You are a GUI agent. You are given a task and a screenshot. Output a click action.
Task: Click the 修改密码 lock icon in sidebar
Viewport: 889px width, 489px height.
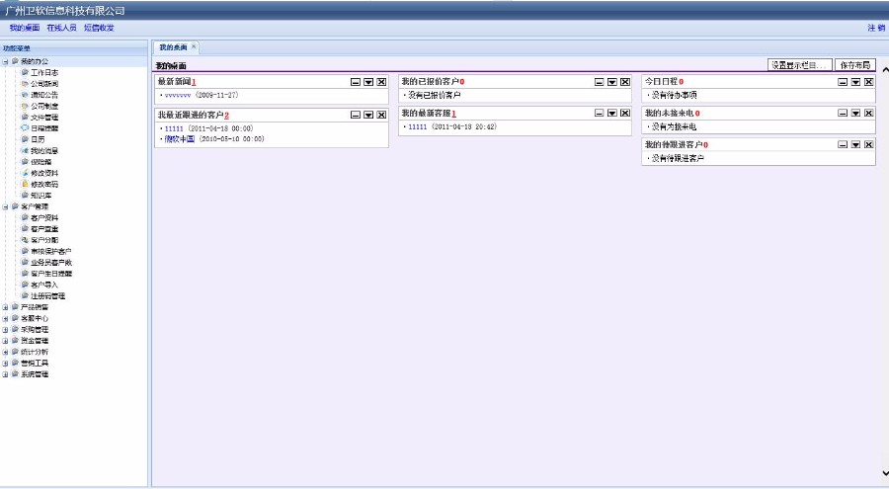(25, 184)
